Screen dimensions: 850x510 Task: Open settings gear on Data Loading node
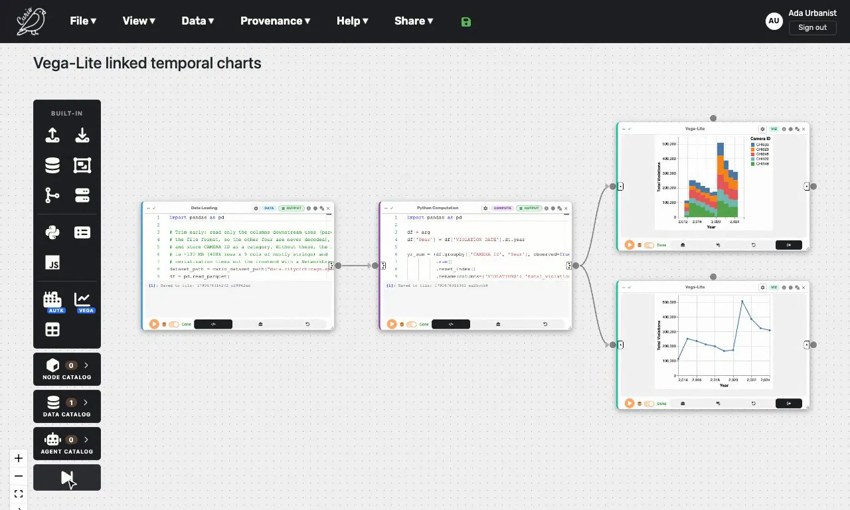[256, 208]
